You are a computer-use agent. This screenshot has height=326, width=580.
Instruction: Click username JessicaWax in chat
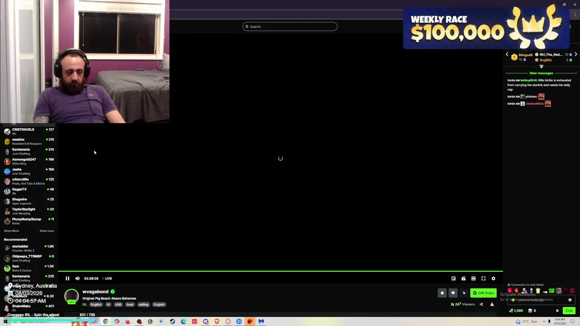[534, 104]
